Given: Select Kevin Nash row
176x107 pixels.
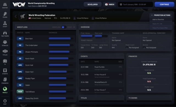Looking at the screenshot, I should 46,58.
